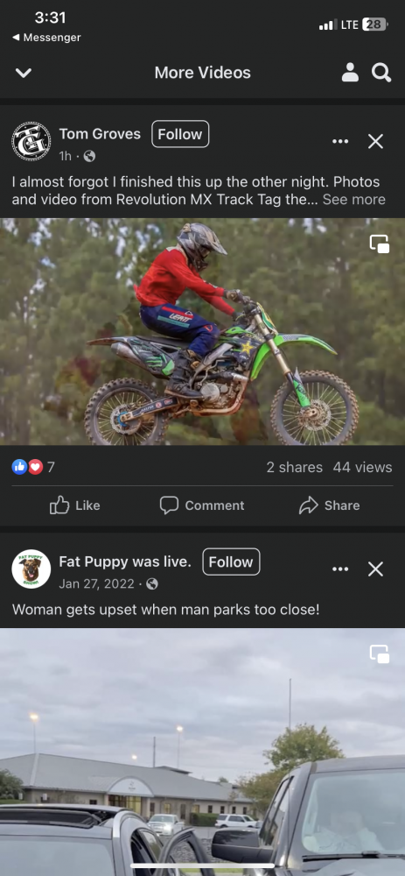The image size is (405, 876).
Task: Dismiss Tom Groves video post
Action: click(x=375, y=141)
